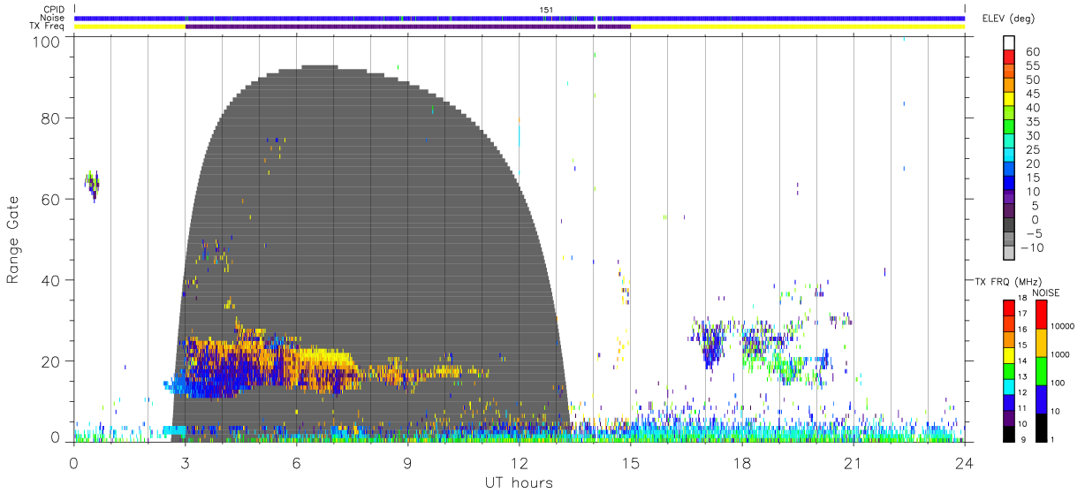Click x-axis tick label '3'
1085x501 pixels.
pyautogui.click(x=186, y=462)
